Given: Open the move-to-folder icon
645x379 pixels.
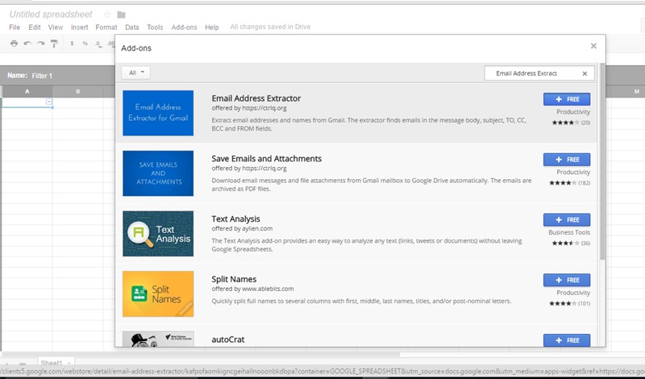Looking at the screenshot, I should point(122,15).
